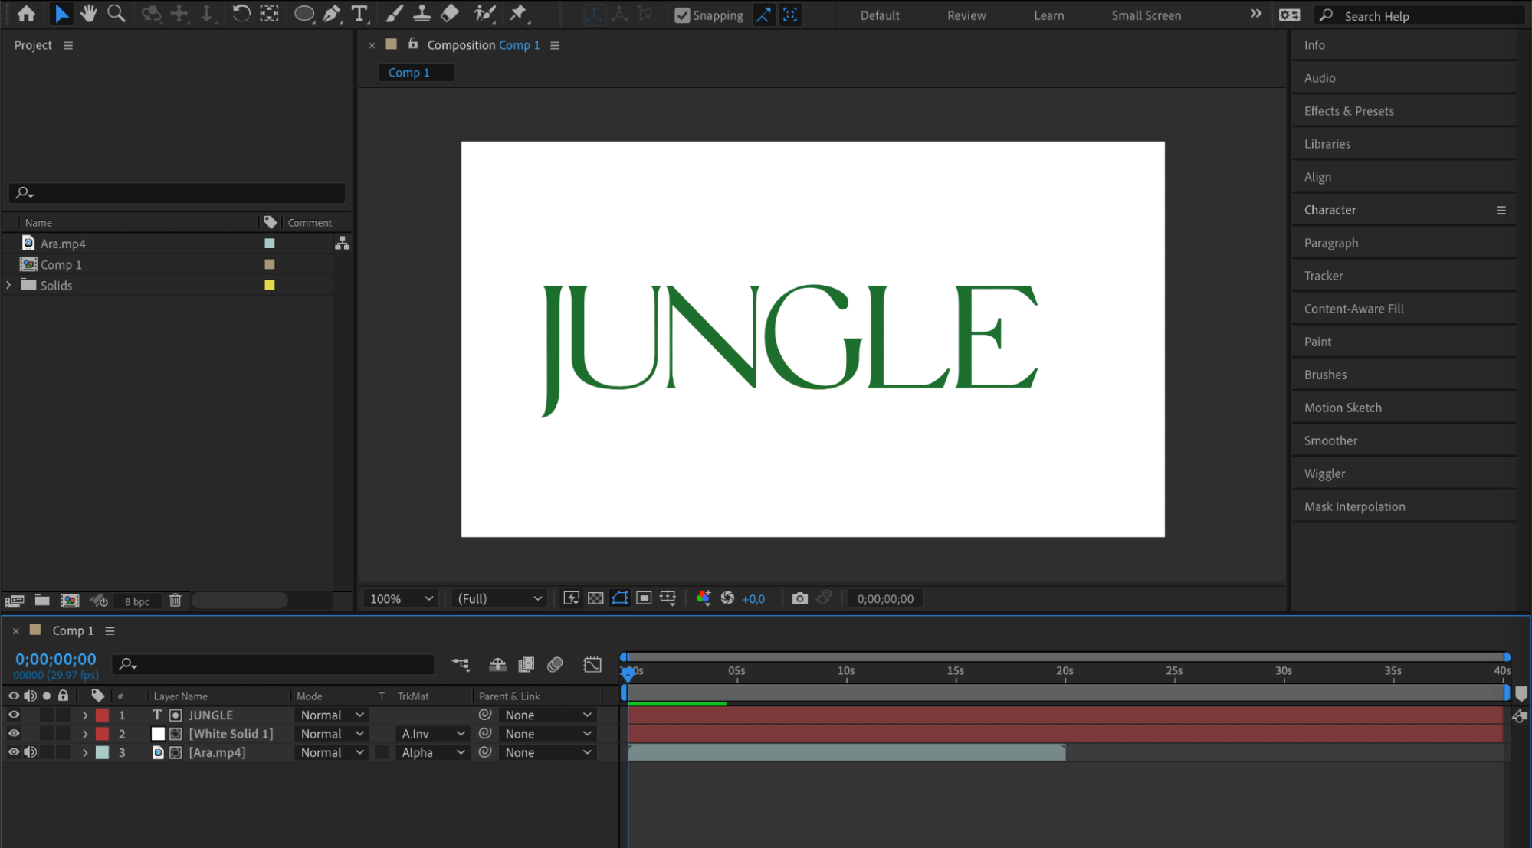Open the 100% magnification dropdown
Viewport: 1532px width, 848px height.
pos(401,598)
